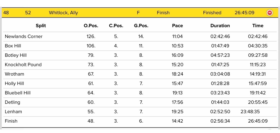Select the G.Pos. column header
This screenshot has height=133, width=280.
coord(141,26)
